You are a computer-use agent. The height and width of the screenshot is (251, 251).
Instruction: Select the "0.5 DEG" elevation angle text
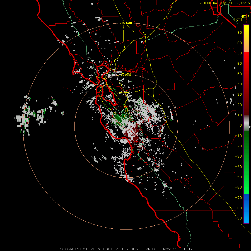[129, 249]
